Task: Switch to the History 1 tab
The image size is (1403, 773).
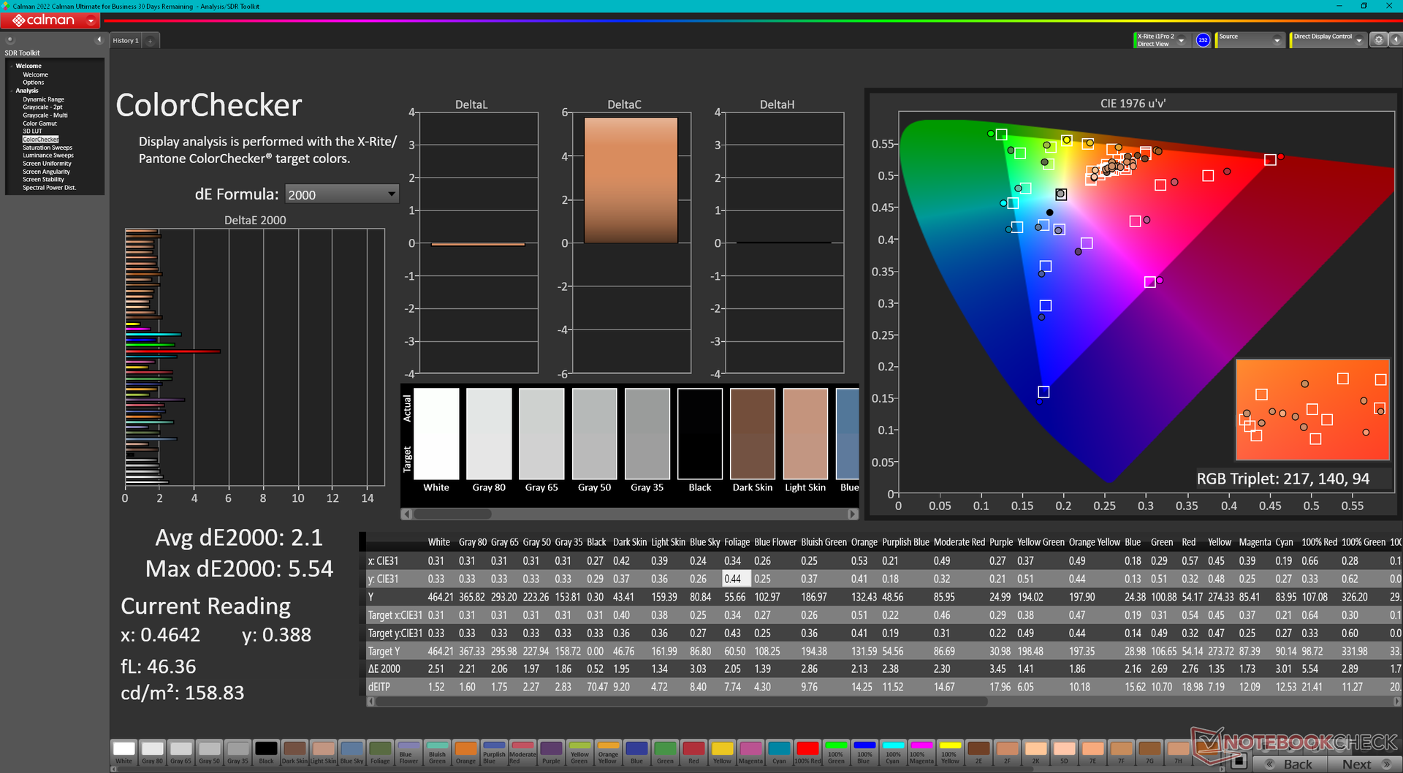Action: pyautogui.click(x=126, y=41)
